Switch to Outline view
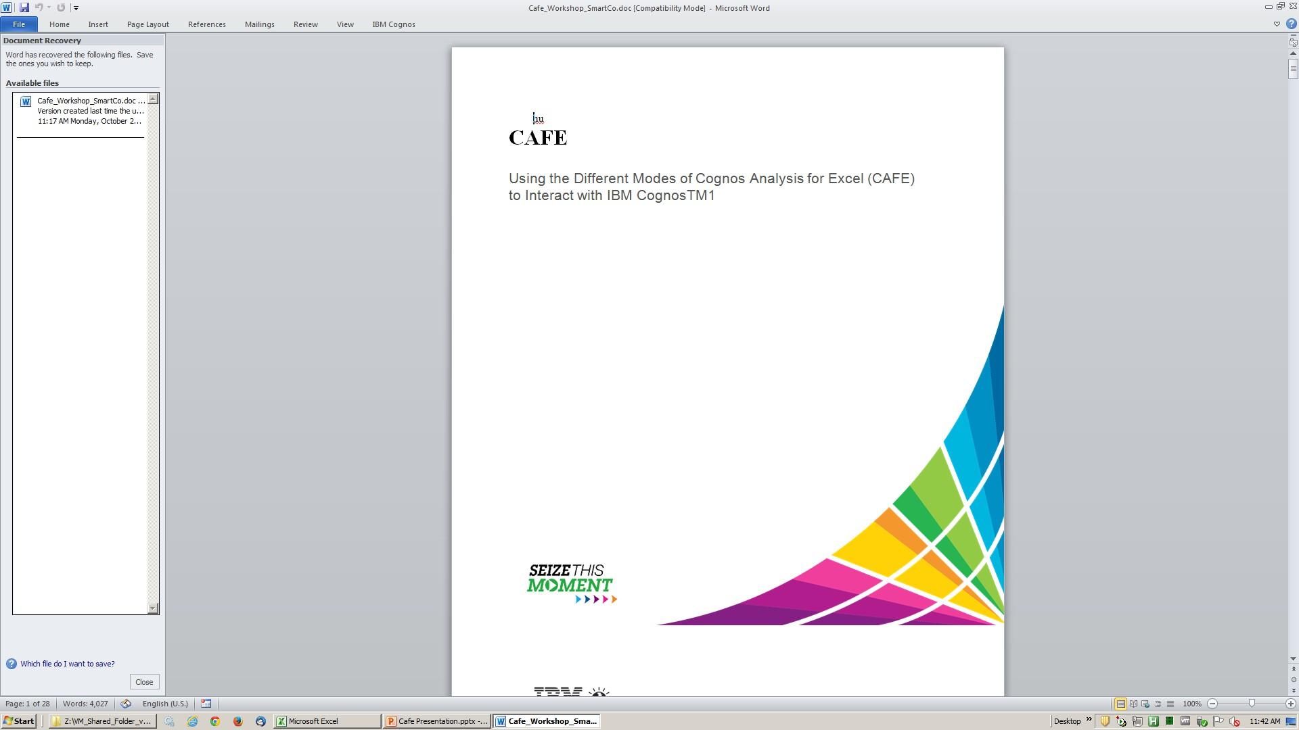This screenshot has width=1299, height=730. coord(1158,704)
